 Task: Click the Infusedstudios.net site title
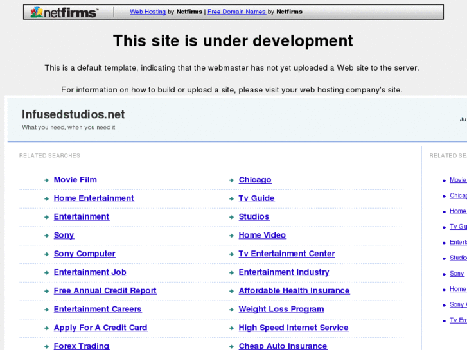click(x=73, y=114)
